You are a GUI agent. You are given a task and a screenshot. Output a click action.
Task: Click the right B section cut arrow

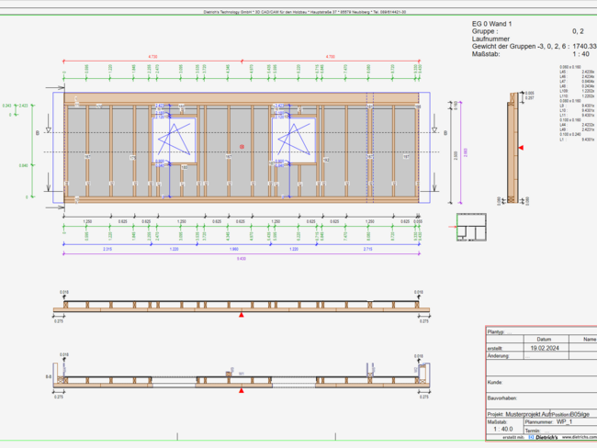pos(434,129)
